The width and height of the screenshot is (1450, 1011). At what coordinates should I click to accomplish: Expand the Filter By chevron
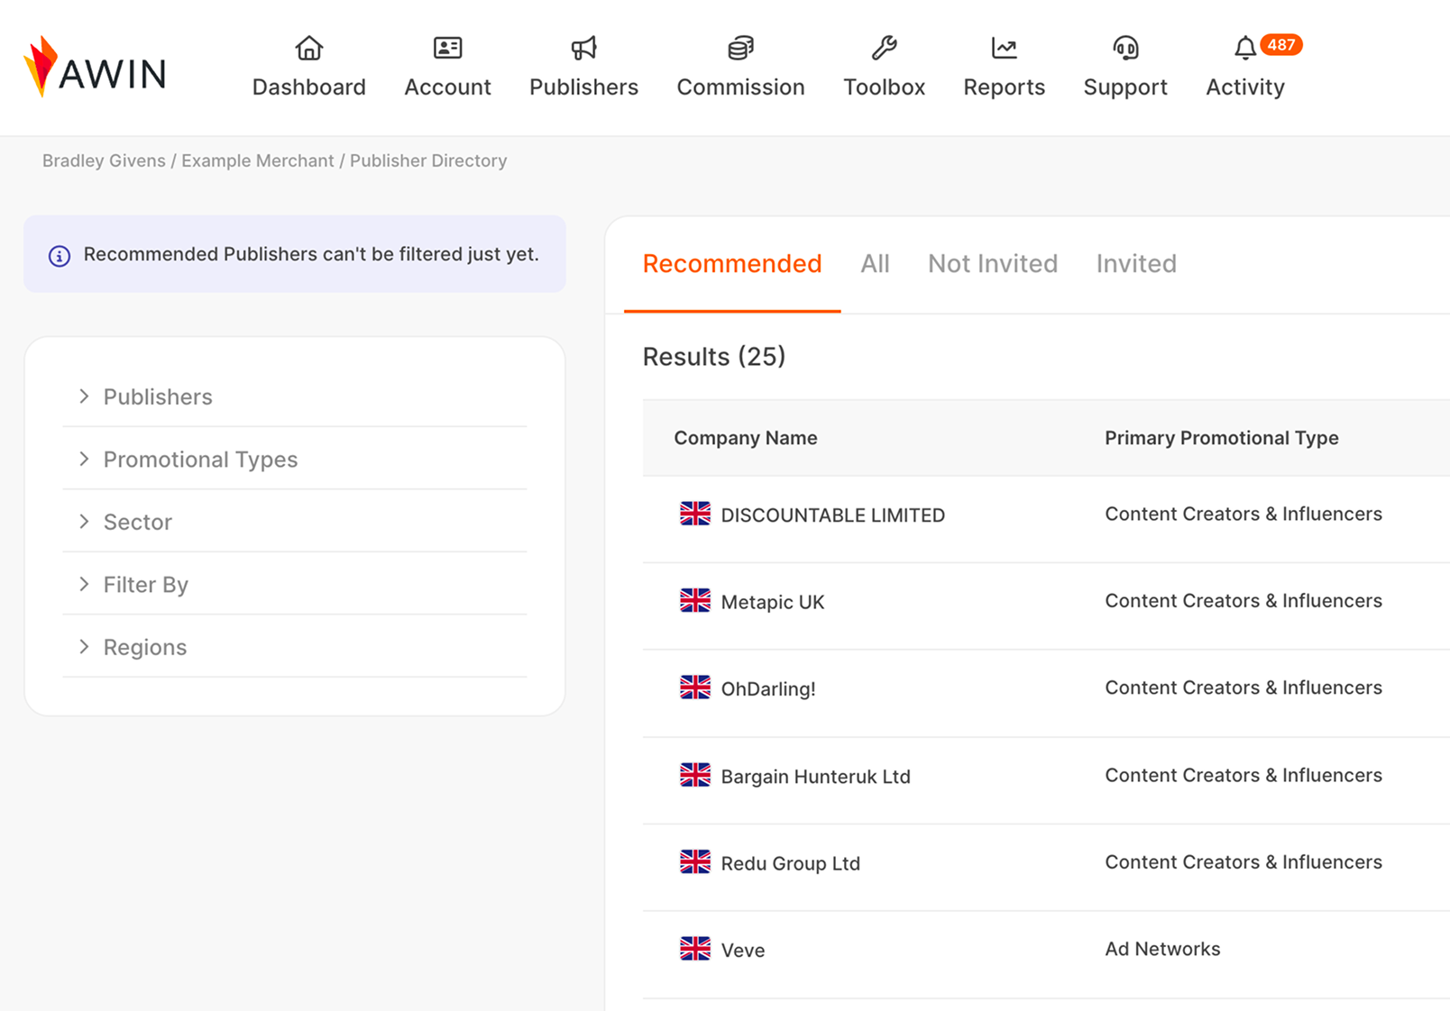[84, 584]
